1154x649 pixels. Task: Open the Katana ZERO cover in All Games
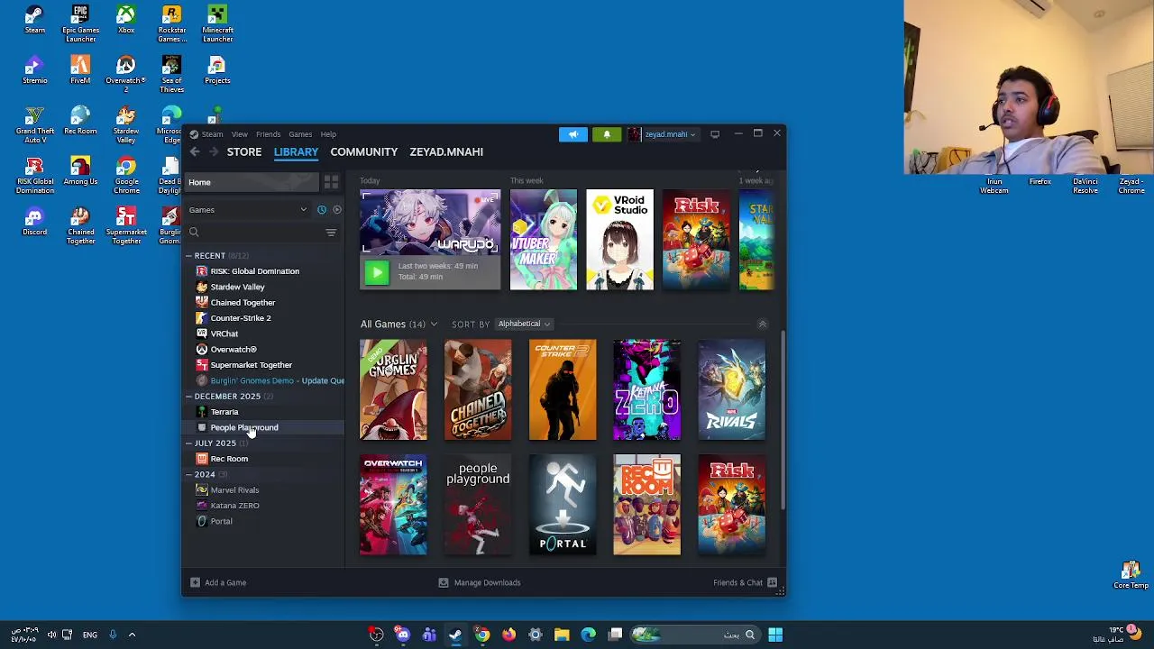click(647, 390)
